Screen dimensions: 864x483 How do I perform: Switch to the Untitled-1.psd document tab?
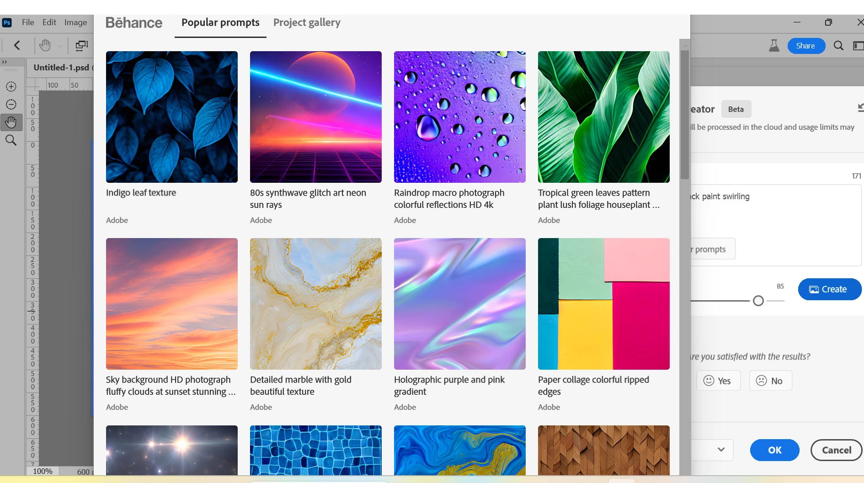coord(61,68)
